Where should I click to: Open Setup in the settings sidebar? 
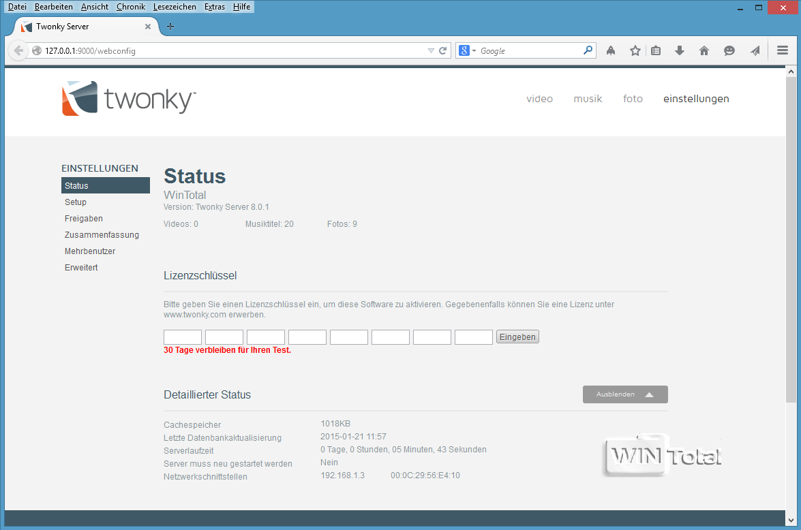[76, 202]
